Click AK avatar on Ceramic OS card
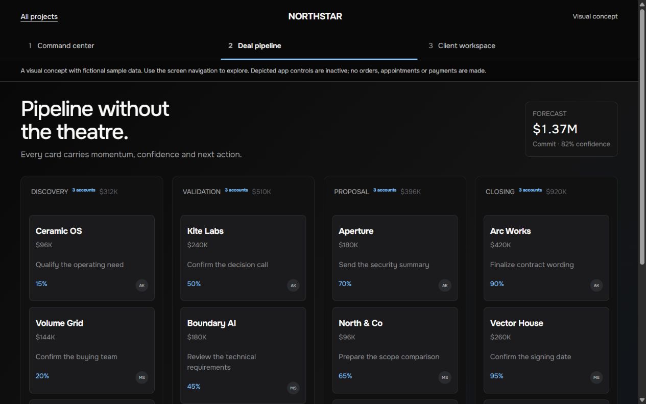Screen dimensions: 646x404 142,286
